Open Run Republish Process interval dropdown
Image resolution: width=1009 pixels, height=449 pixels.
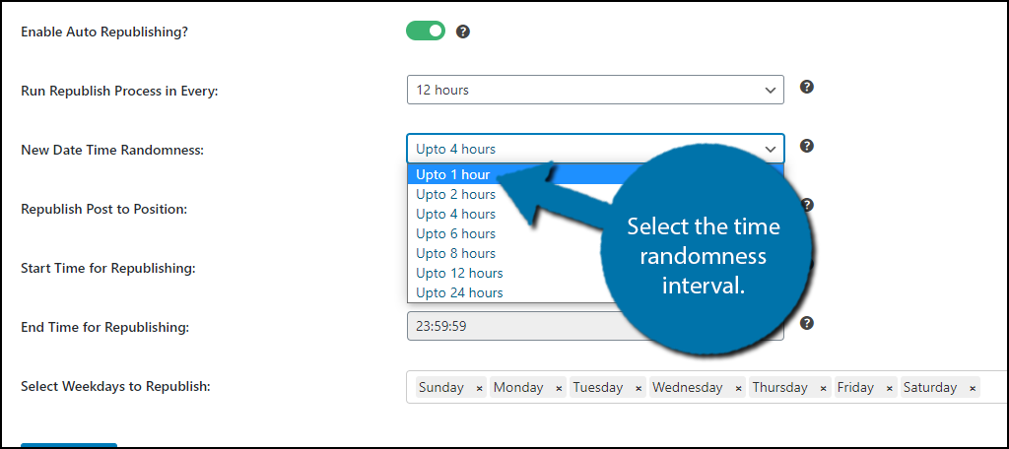(x=595, y=90)
